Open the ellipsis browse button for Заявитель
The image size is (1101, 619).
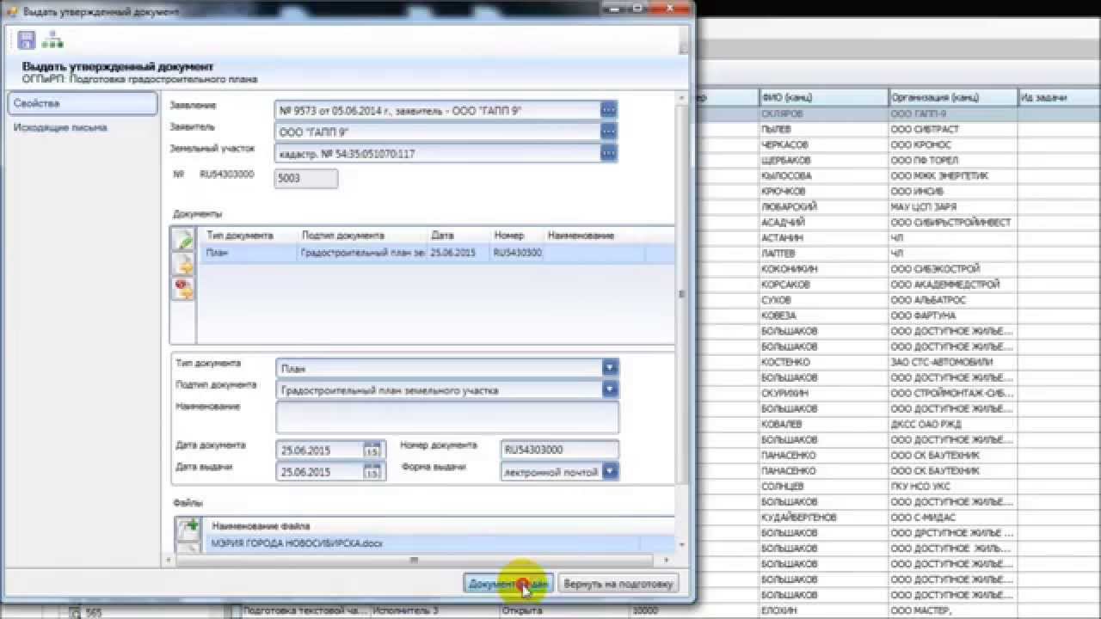pyautogui.click(x=608, y=132)
